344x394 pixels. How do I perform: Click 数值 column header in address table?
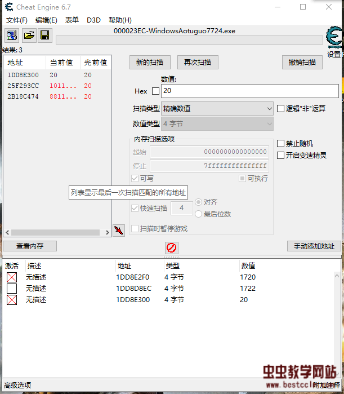point(248,266)
